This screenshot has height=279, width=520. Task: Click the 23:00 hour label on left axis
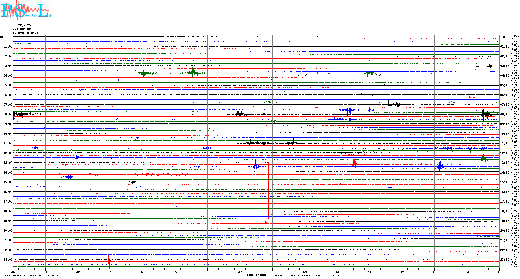point(8,260)
